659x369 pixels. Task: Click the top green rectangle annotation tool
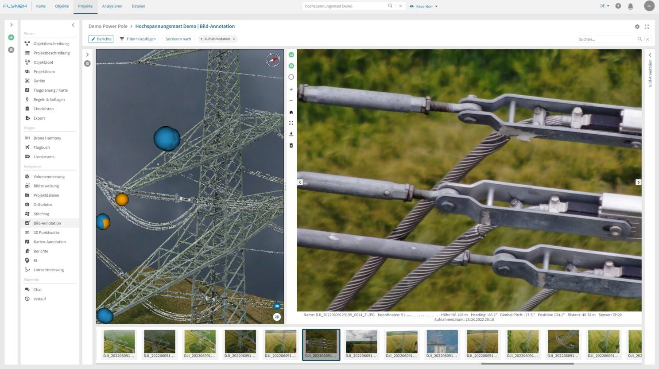[x=291, y=54]
